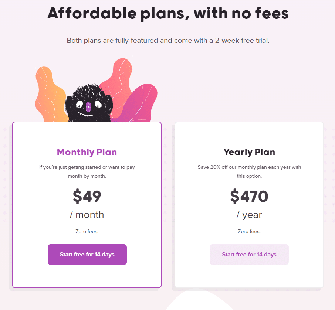Click the "/ year" billing label
The width and height of the screenshot is (335, 310).
click(x=249, y=215)
